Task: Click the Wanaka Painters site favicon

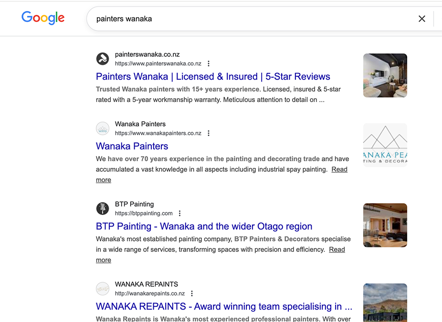Action: coord(103,128)
